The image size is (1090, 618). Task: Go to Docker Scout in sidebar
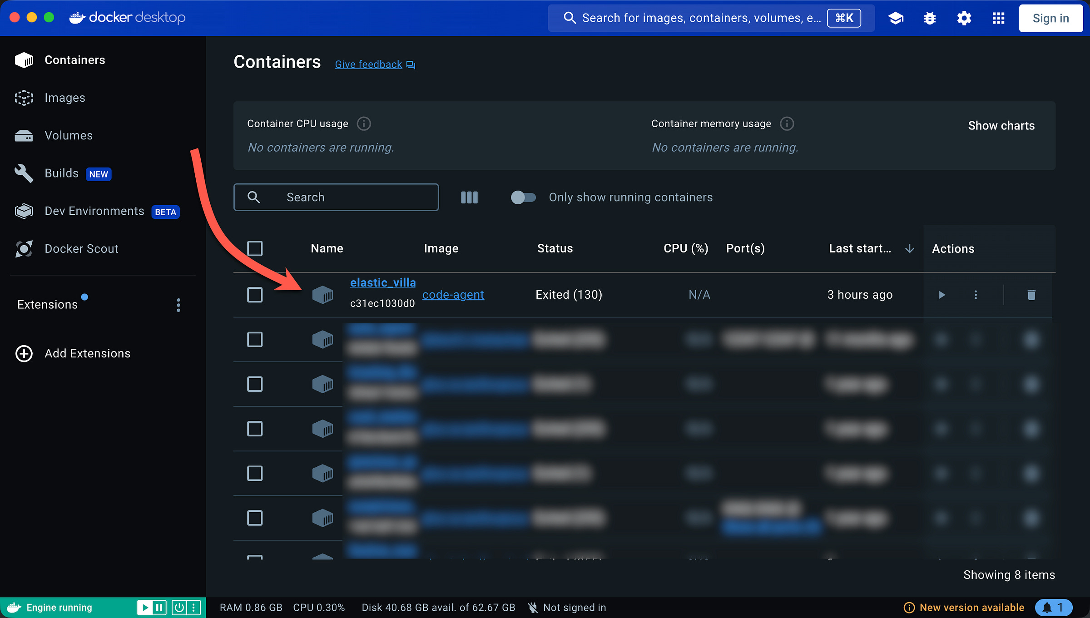[x=81, y=249]
